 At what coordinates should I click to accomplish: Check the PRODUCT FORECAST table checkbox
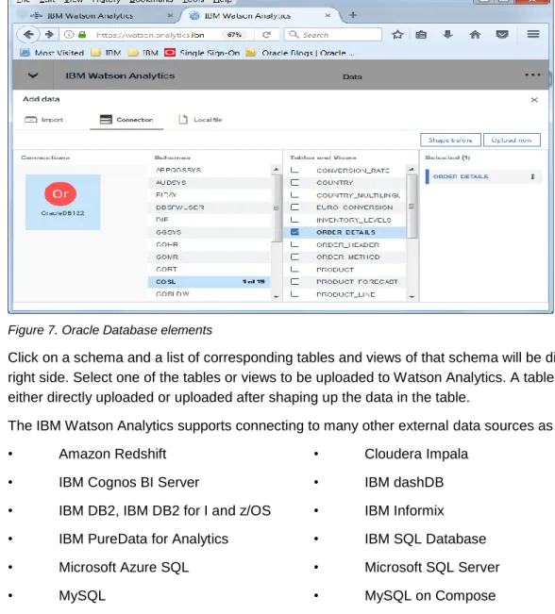pos(294,282)
